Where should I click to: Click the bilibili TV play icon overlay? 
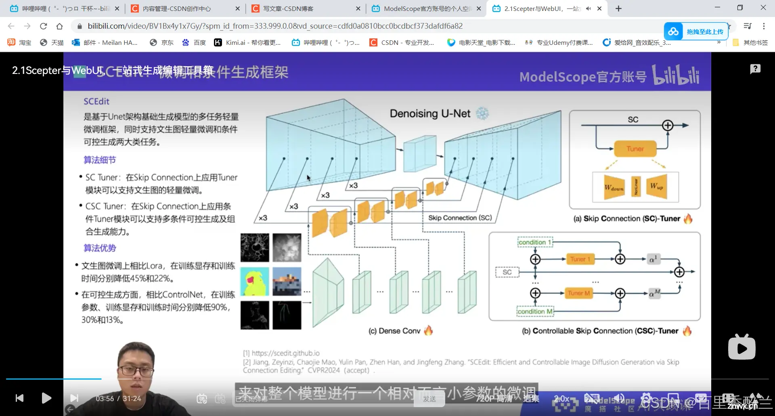[x=742, y=347]
